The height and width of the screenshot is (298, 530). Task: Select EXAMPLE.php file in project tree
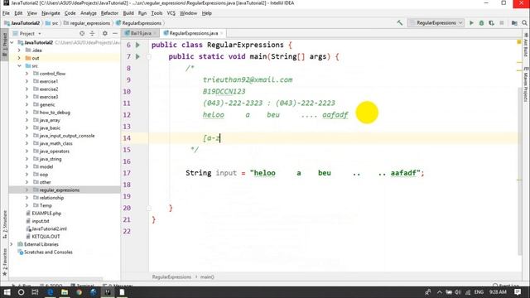[x=43, y=214]
